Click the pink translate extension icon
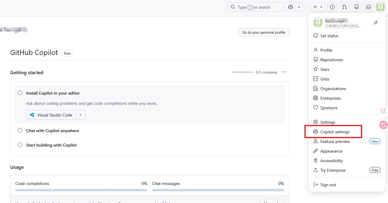The height and width of the screenshot is (203, 388). click(x=383, y=125)
